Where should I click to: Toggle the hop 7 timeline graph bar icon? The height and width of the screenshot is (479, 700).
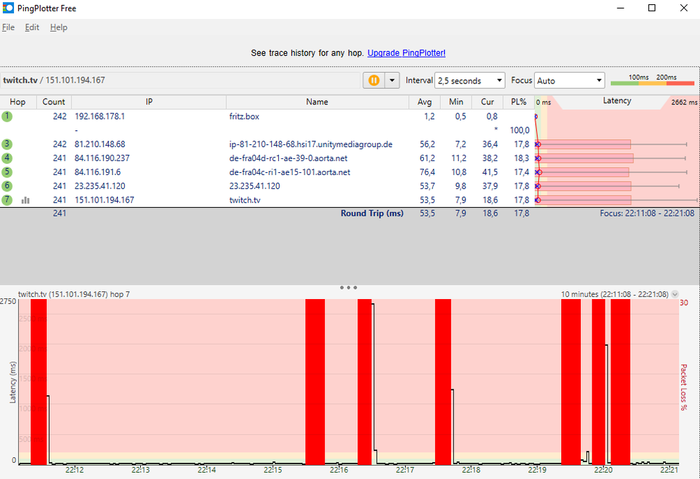25,200
